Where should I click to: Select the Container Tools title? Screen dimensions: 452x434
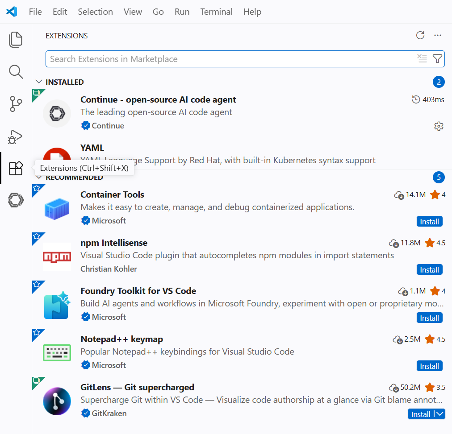pos(112,194)
